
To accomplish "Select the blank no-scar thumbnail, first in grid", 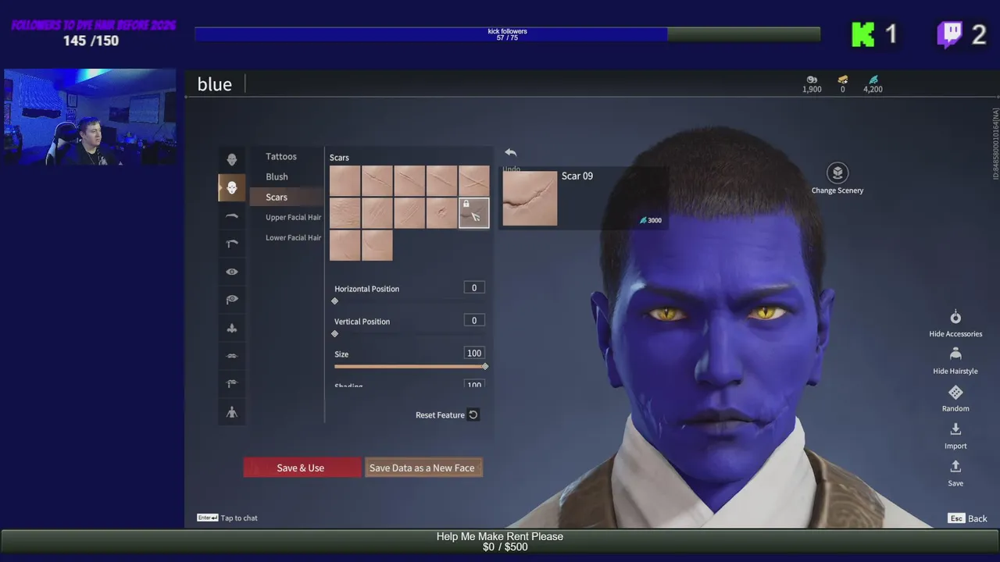I will pos(345,181).
